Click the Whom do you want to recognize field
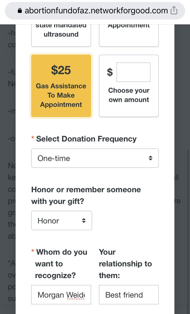Viewport: 190px width, 314px height. pyautogui.click(x=61, y=295)
